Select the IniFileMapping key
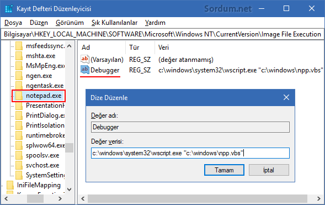Screen dimensions: 325x205 39,185
